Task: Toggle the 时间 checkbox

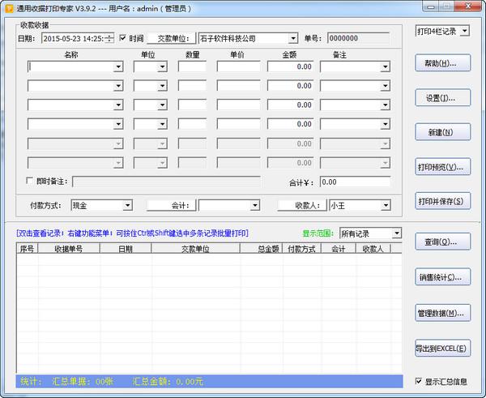Action: pyautogui.click(x=123, y=38)
